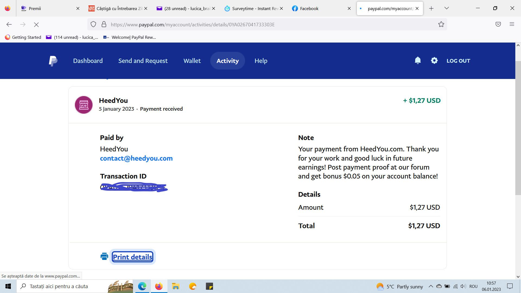Open Wallet in PayPal navigation

tap(192, 61)
